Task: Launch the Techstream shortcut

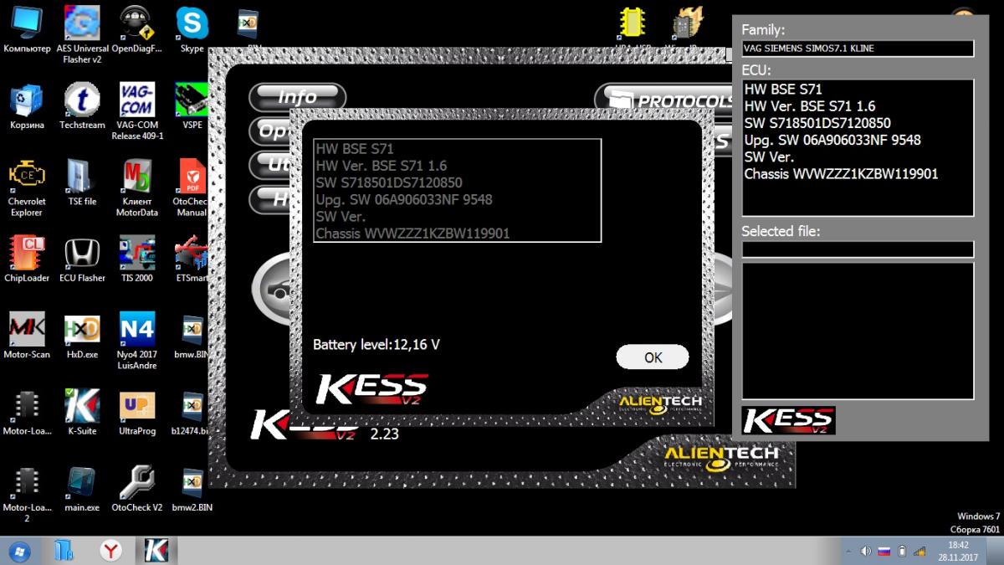Action: (82, 106)
